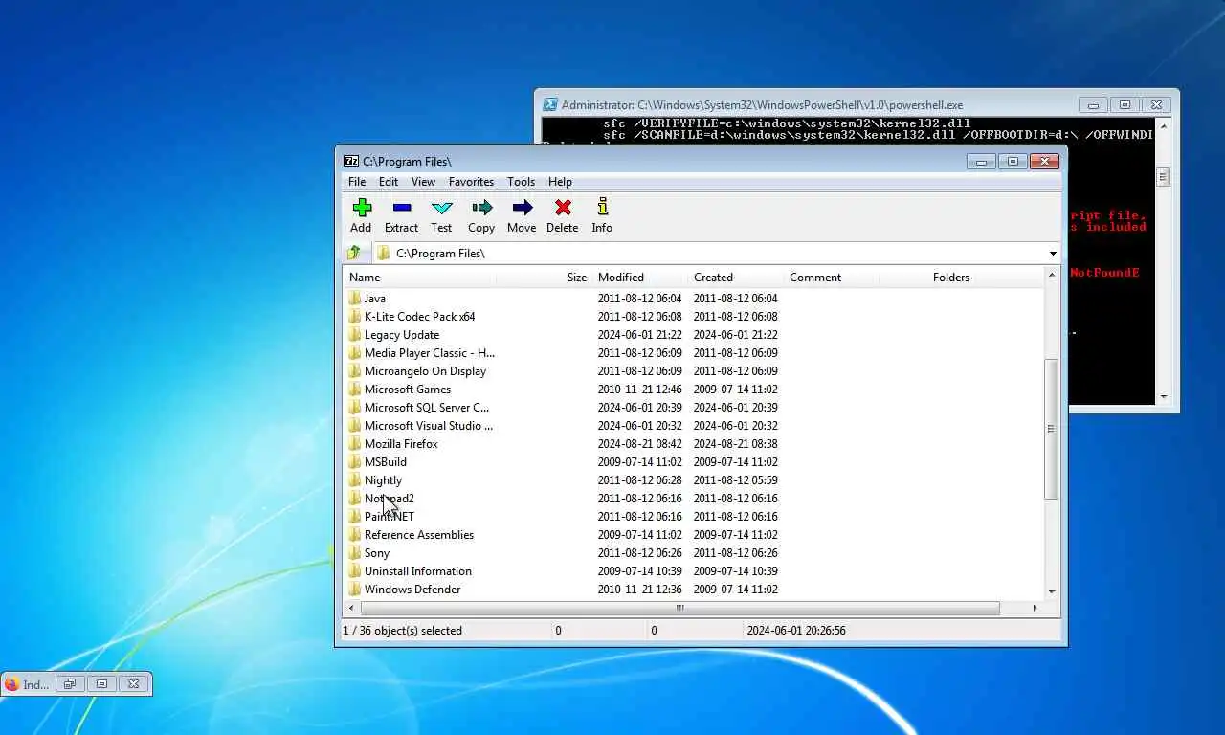Click horizontal scroll left arrow in file list
1225x735 pixels.
coord(351,608)
